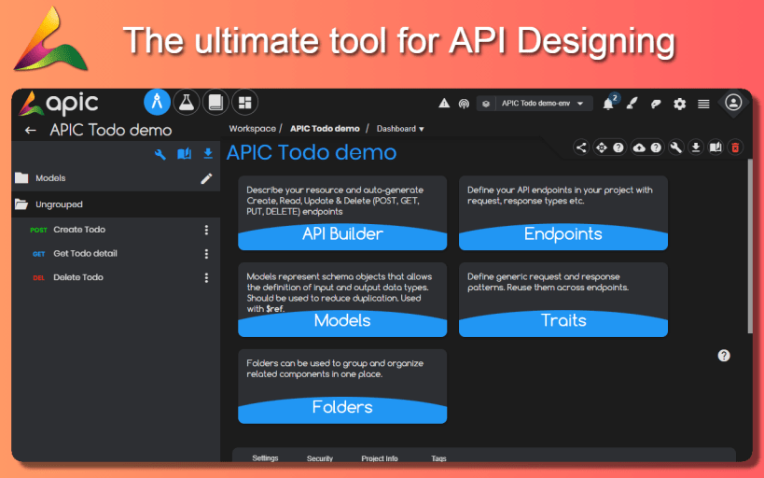Image resolution: width=764 pixels, height=478 pixels.
Task: Open Create Todo three-dot menu
Action: [206, 230]
